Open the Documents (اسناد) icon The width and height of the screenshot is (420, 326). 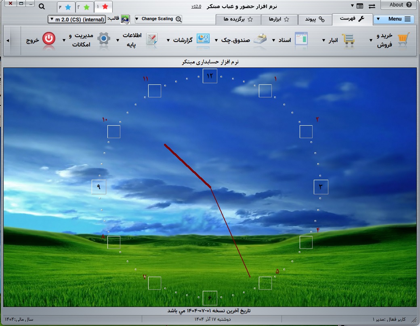[x=301, y=39]
